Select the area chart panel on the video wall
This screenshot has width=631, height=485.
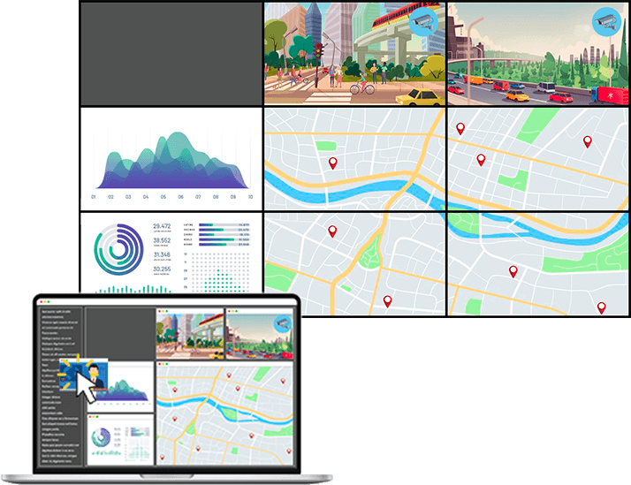click(x=171, y=158)
